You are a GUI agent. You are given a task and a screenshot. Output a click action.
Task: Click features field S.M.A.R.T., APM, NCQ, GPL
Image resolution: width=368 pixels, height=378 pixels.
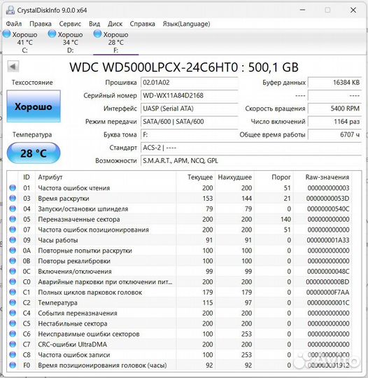click(251, 160)
